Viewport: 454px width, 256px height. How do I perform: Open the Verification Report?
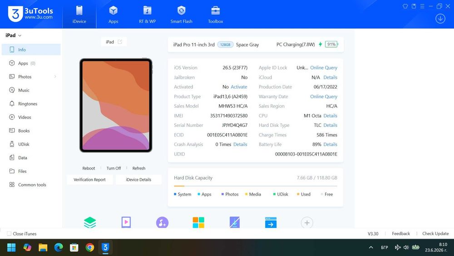point(89,180)
